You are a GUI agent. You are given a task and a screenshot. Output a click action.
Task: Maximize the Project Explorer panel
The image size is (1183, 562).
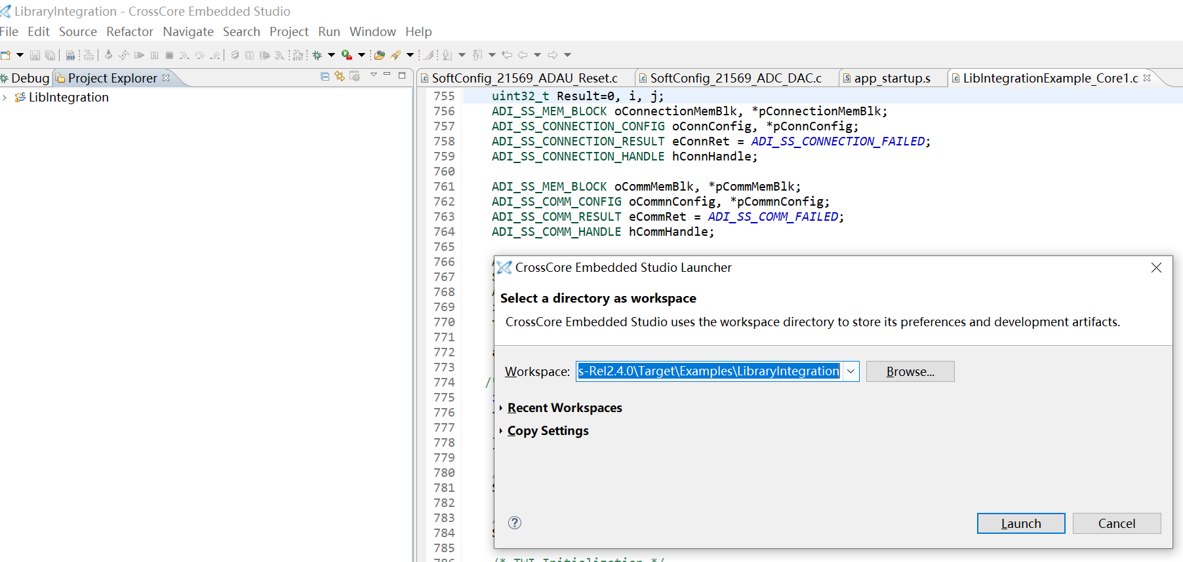pos(402,75)
